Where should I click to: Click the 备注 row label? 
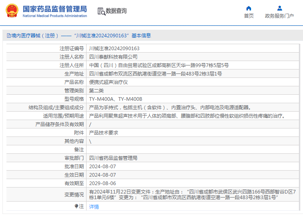click(x=79, y=150)
